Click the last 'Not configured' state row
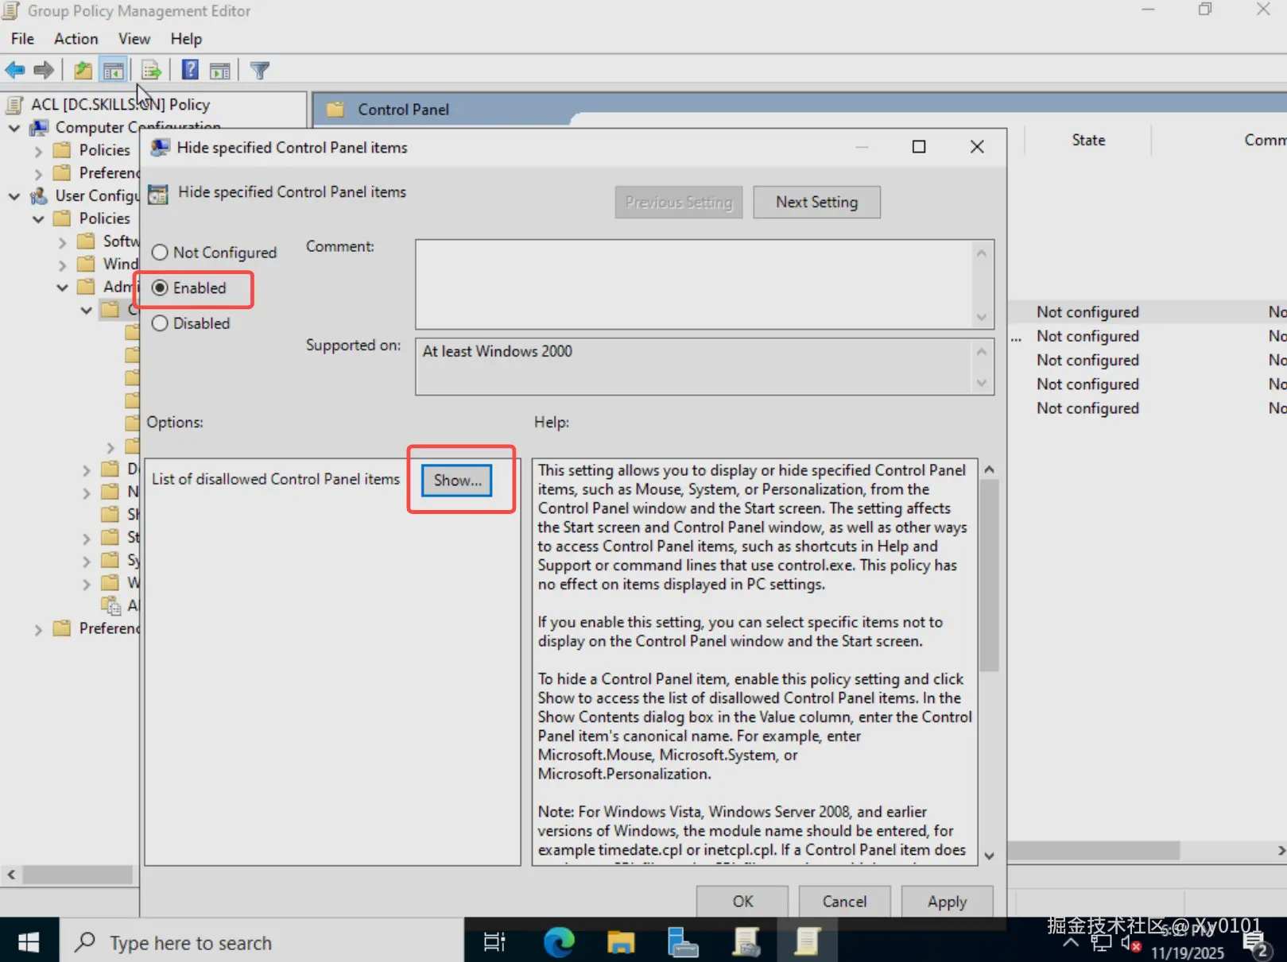 tap(1087, 408)
